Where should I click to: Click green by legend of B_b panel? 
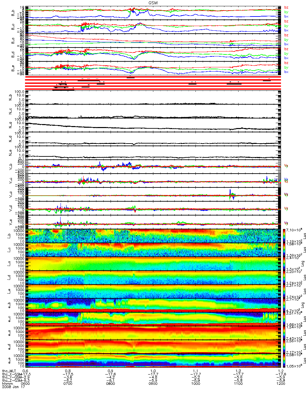pos(286,12)
